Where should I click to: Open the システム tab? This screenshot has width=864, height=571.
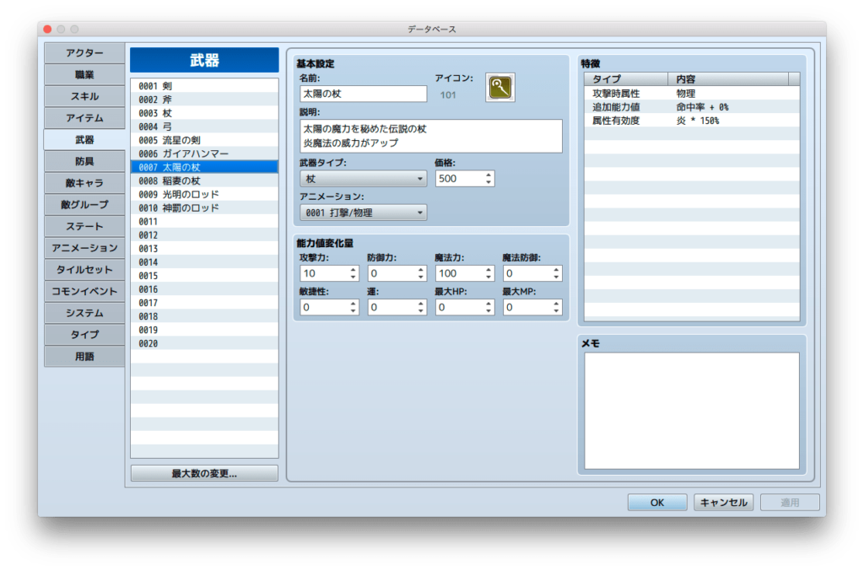click(x=84, y=313)
